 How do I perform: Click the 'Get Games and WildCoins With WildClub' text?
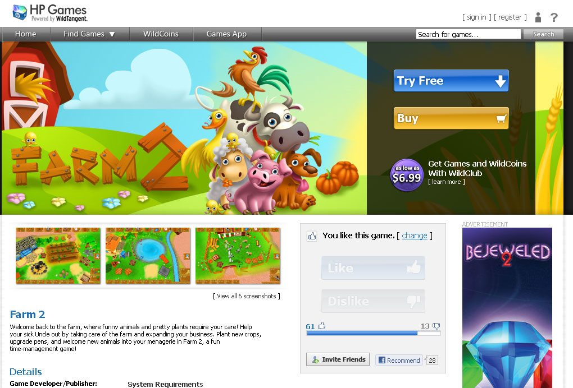pyautogui.click(x=477, y=168)
